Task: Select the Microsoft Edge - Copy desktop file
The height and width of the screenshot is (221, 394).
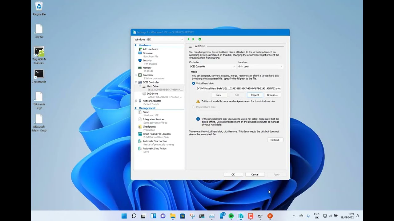Action: click(39, 123)
